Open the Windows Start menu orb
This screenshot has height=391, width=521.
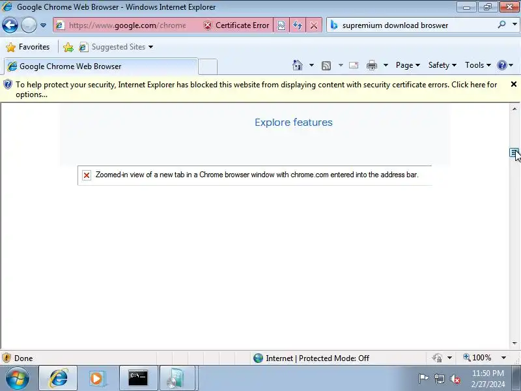[x=18, y=378]
